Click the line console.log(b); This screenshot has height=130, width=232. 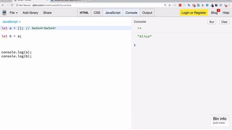pyautogui.click(x=16, y=56)
